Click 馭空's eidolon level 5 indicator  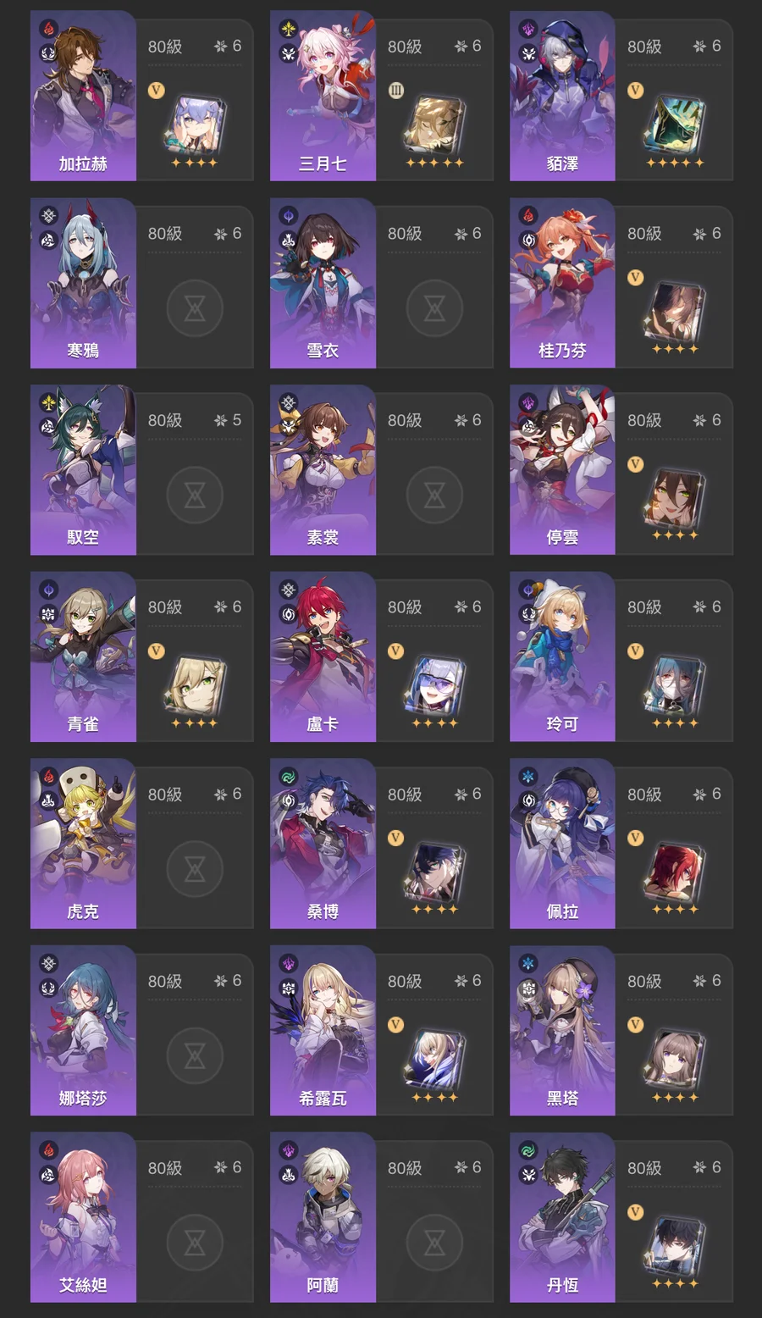tap(228, 420)
